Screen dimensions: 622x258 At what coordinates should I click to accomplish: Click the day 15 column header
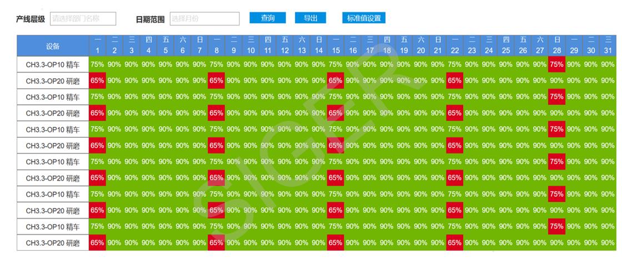pos(335,45)
